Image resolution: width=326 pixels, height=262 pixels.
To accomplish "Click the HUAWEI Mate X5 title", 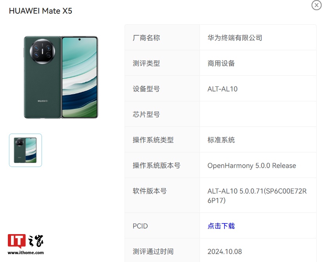I will tap(40, 11).
